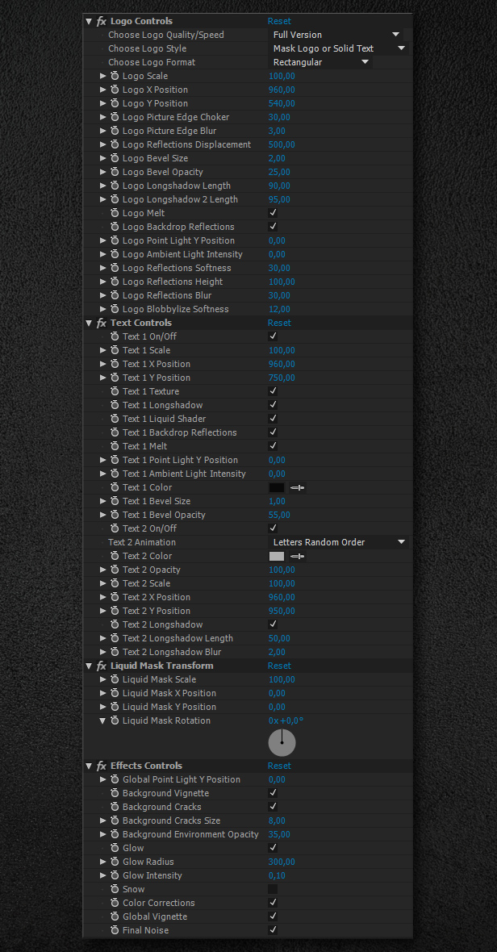
Task: Toggle stopwatch for Liquid Mask Rotation
Action: tap(115, 720)
